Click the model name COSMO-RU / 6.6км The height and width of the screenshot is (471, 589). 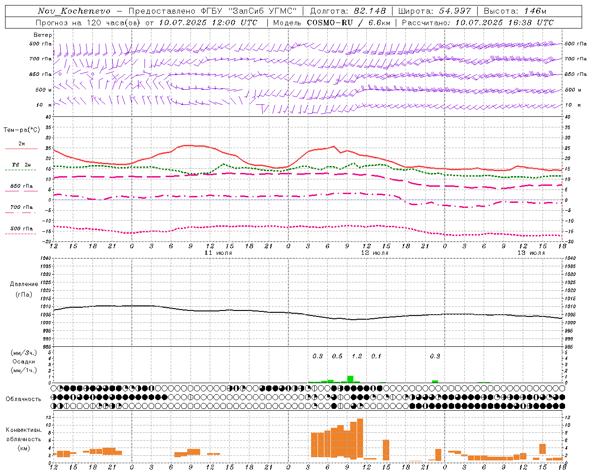pos(348,22)
